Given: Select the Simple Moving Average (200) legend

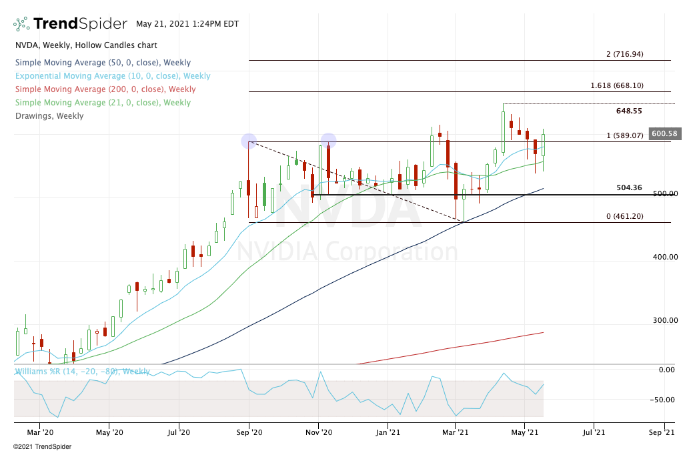Looking at the screenshot, I should [x=105, y=89].
